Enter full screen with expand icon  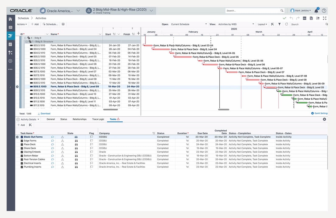(x=324, y=18)
